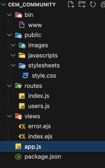The image size is (105, 168).
Task: Click the CSS3 icon beside style.css
Action: [x=26, y=75]
